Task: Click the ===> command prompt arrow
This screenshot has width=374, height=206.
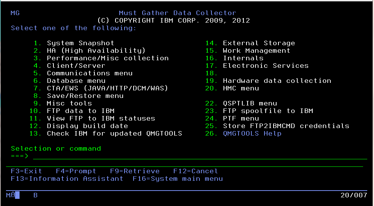Action: click(20, 156)
